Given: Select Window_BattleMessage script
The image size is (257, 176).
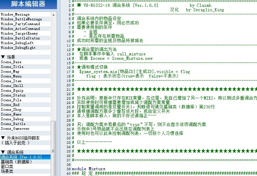Looking at the screenshot, I should click(x=25, y=19).
